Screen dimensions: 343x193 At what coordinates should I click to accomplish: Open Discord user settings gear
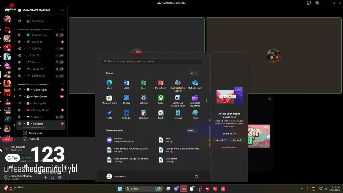[x=60, y=177]
